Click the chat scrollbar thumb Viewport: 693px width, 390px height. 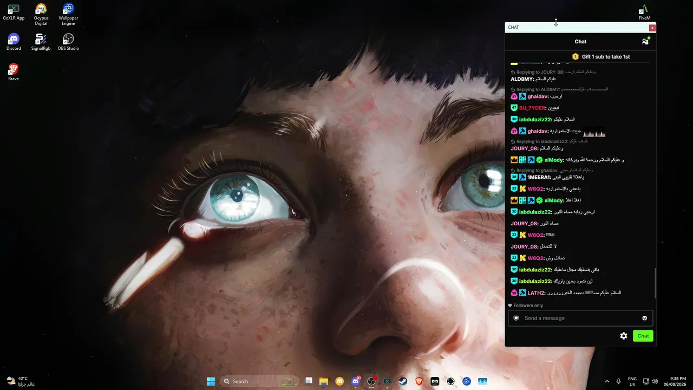(655, 283)
